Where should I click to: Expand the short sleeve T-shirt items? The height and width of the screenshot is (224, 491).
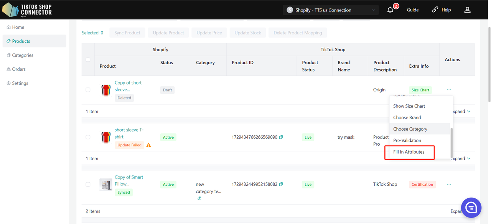pyautogui.click(x=461, y=159)
